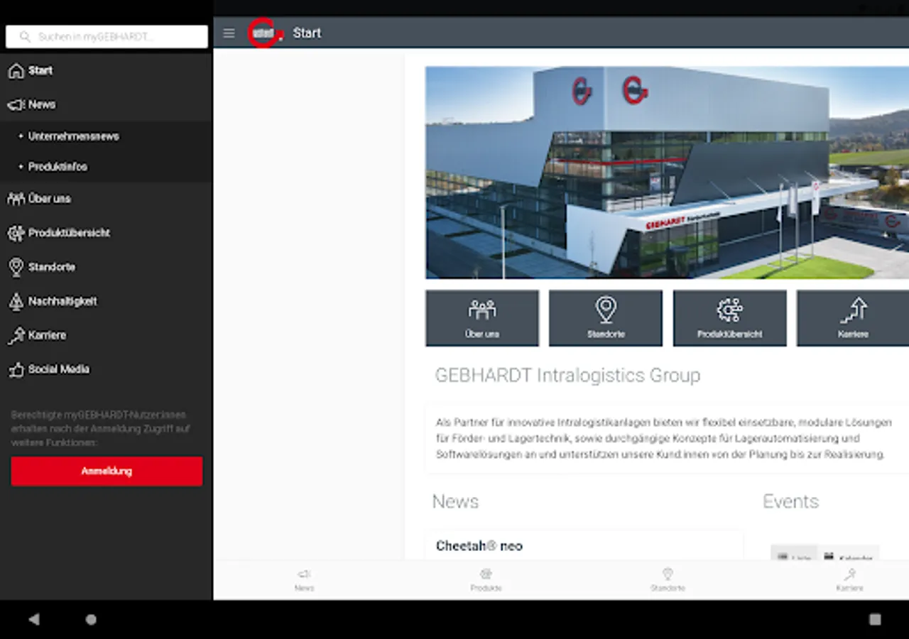Select the Produktübersicht tile below the banner
The image size is (909, 639).
click(x=729, y=318)
